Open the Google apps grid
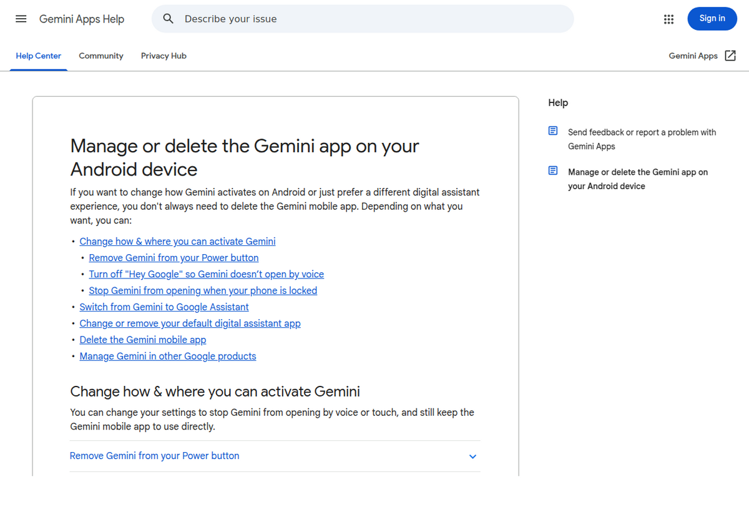The width and height of the screenshot is (749, 527). click(669, 19)
